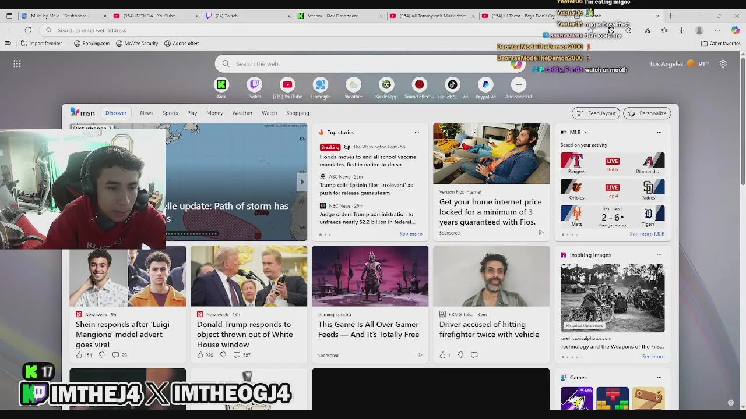Open the Money tab
Viewport: 746px width, 419px height.
coord(214,113)
